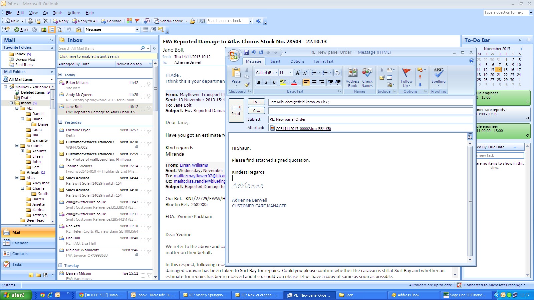Viewport: 534px width, 300px height.
Task: Use the Format Painter brush
Action: [247, 85]
